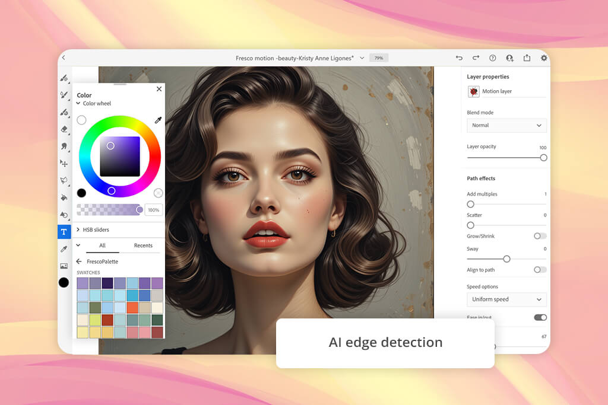Click the hue ring handle on color wheel

[x=111, y=190]
